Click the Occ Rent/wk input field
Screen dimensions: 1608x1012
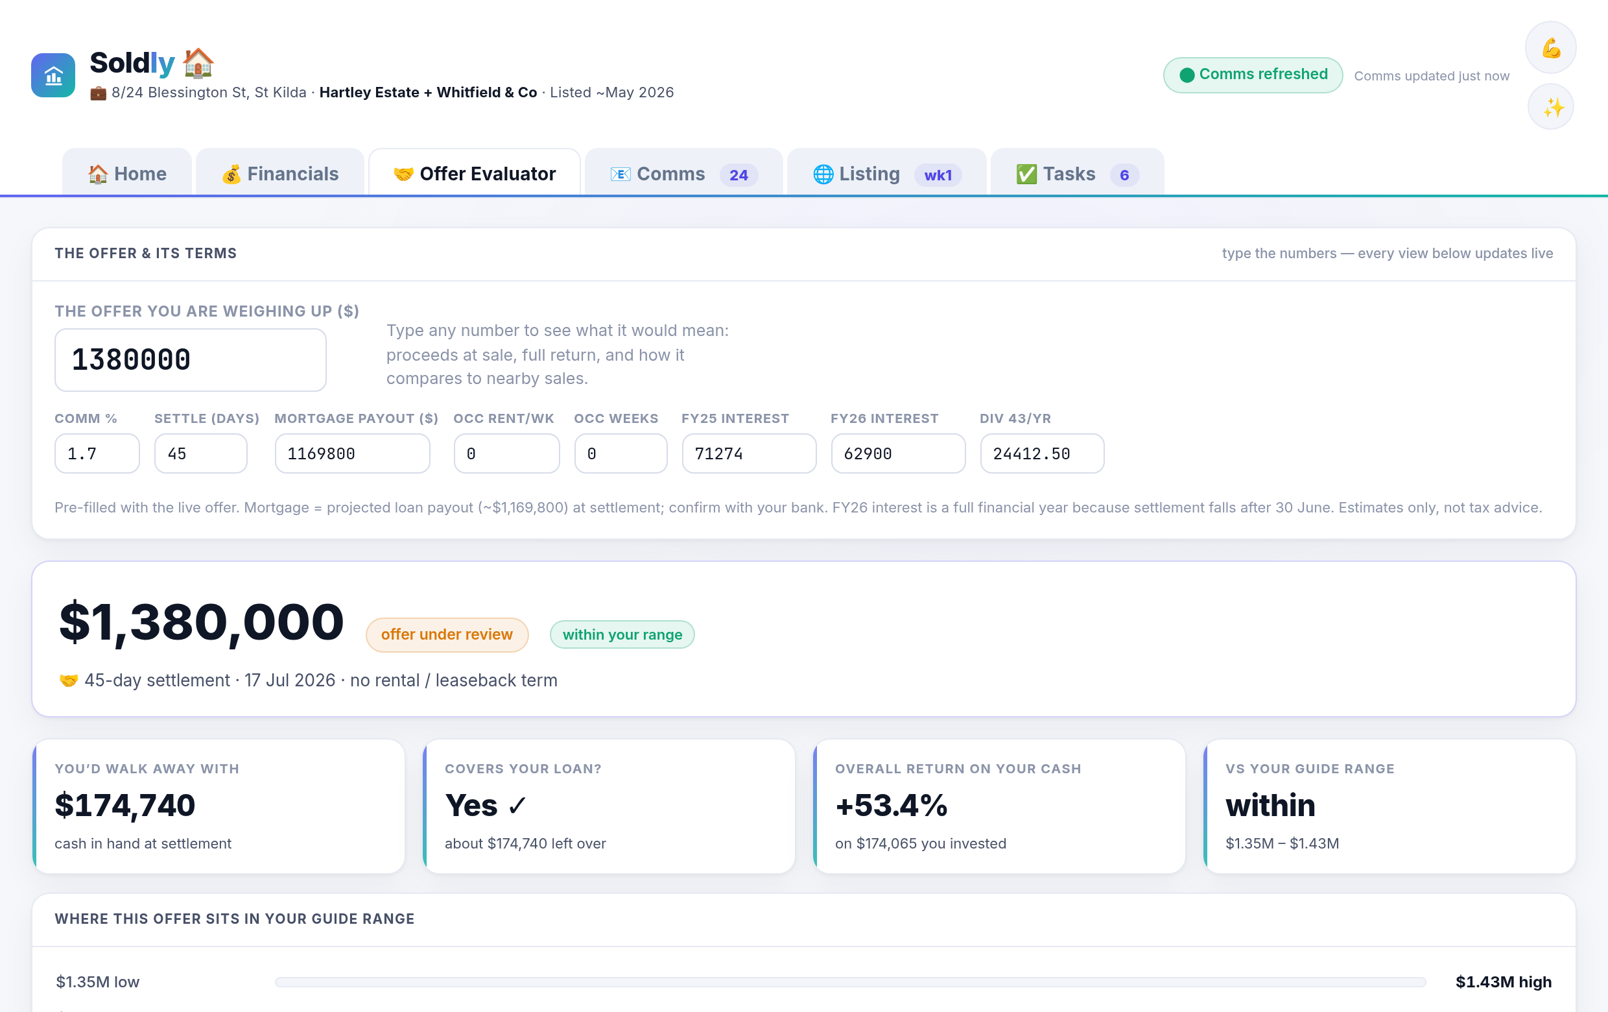(506, 453)
